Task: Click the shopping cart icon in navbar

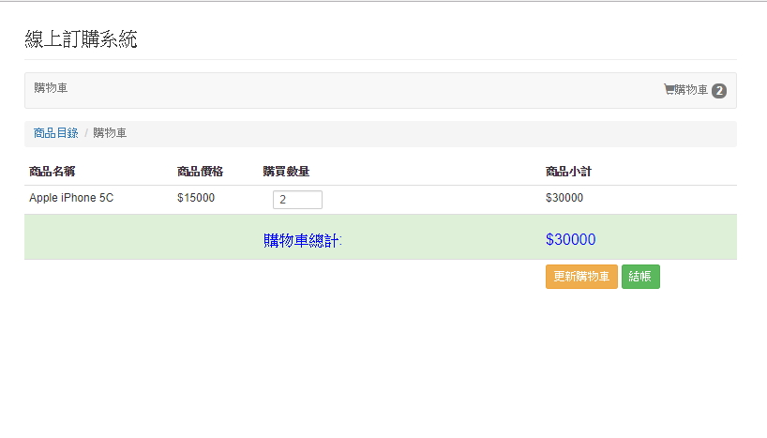Action: [669, 89]
